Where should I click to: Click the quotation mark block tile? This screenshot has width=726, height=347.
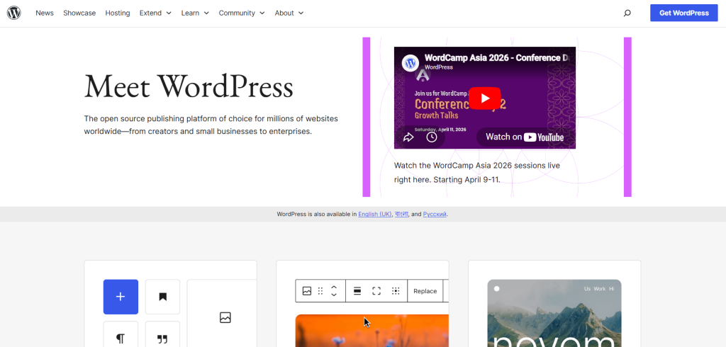[162, 334]
